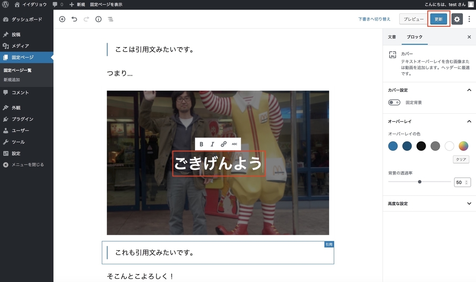The width and height of the screenshot is (476, 282).
Task: Click 固定ページを表示 in admin bar
Action: click(x=106, y=4)
